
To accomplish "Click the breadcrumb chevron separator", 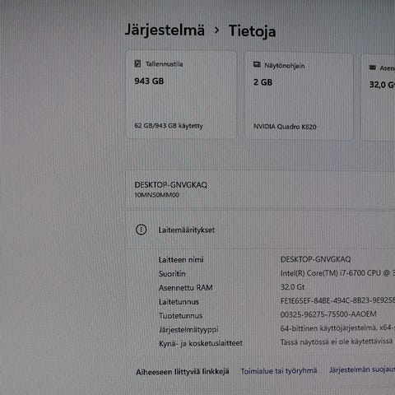I will point(216,30).
